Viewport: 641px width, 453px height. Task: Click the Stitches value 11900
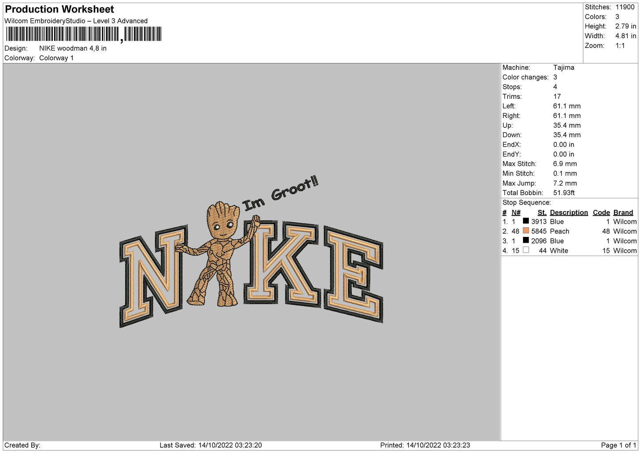point(625,7)
